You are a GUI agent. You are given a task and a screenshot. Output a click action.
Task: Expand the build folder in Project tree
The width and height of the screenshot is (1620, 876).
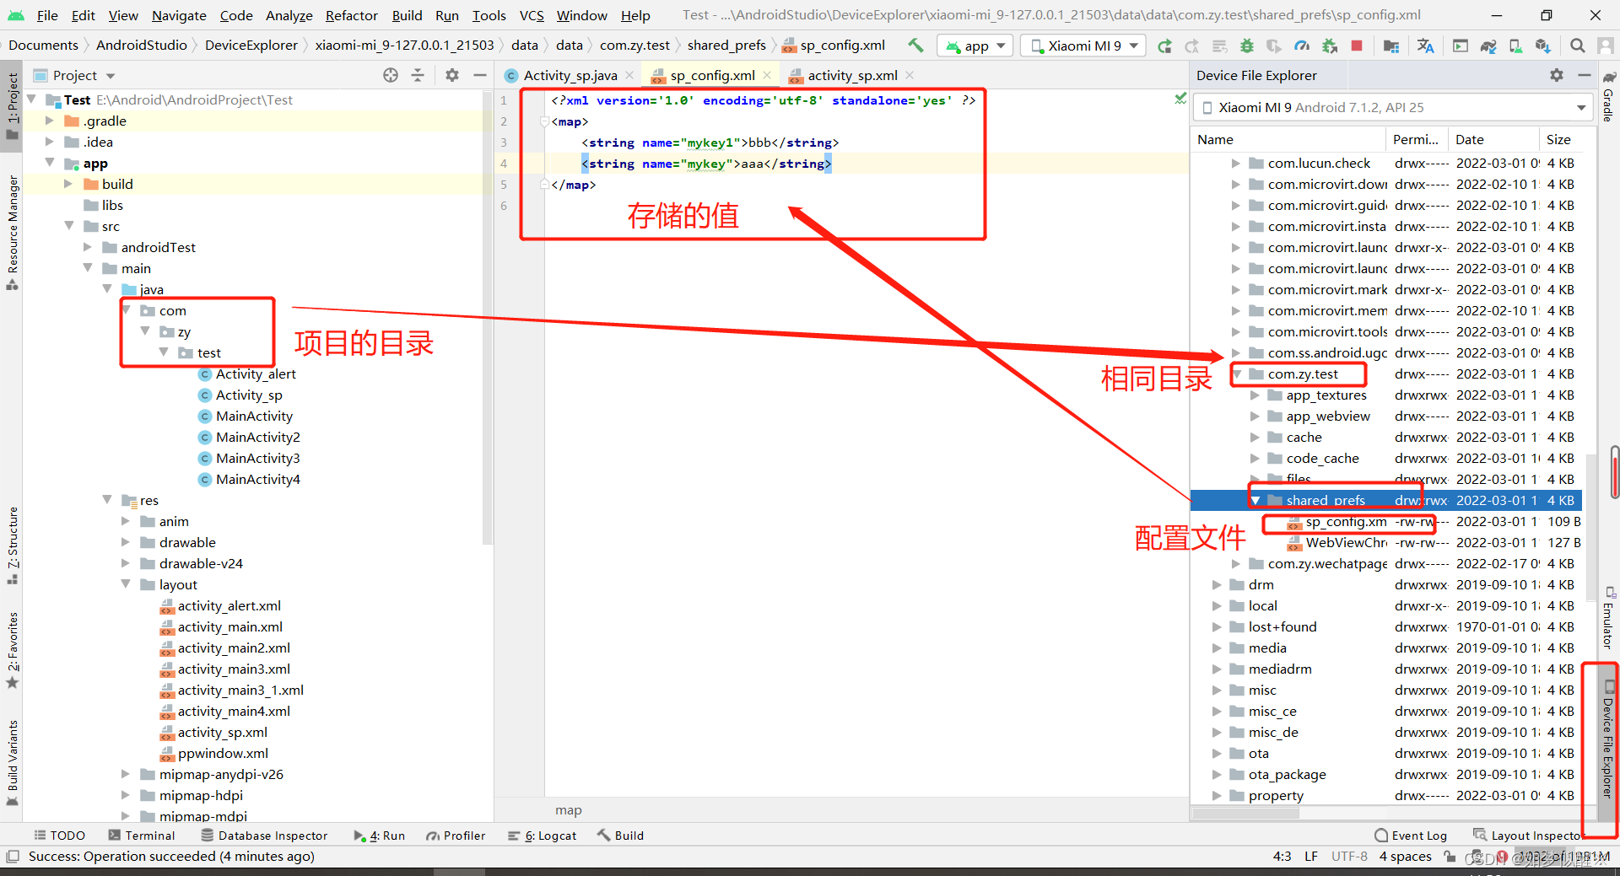point(68,184)
